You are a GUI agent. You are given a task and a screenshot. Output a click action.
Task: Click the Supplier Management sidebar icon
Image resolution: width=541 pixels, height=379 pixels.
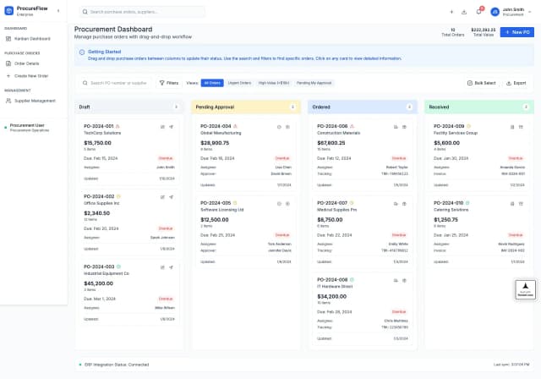tap(8, 101)
